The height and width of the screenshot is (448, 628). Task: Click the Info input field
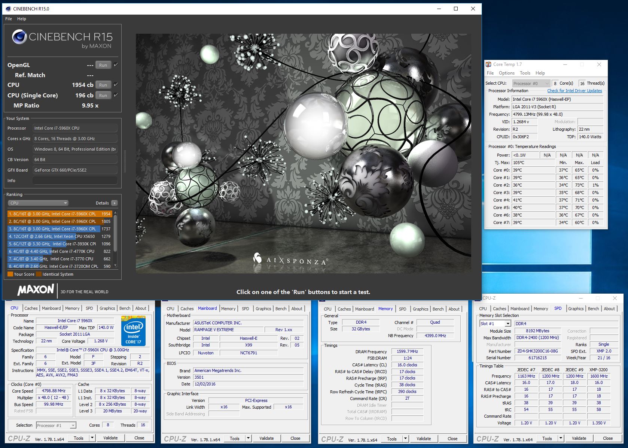pyautogui.click(x=75, y=181)
